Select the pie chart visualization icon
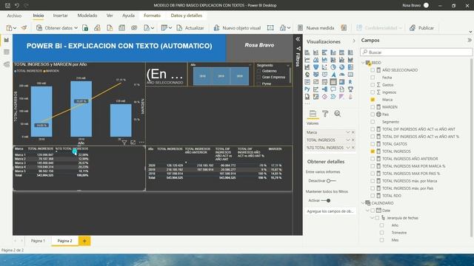474x266 pixels. click(333, 67)
